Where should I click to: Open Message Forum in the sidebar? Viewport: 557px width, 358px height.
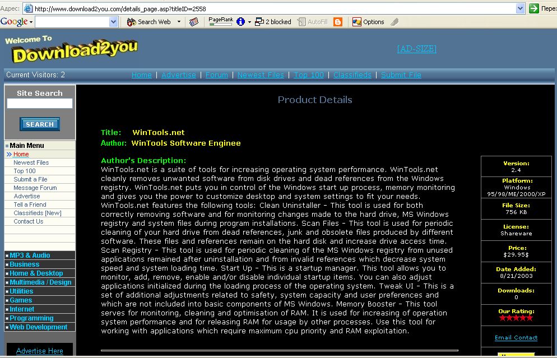pyautogui.click(x=35, y=188)
